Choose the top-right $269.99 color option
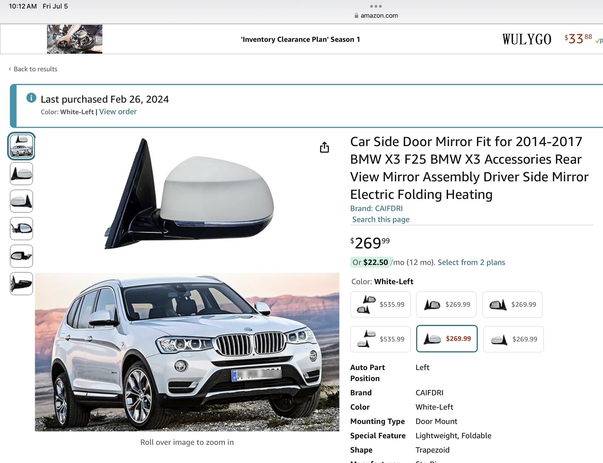The image size is (603, 463). [512, 304]
